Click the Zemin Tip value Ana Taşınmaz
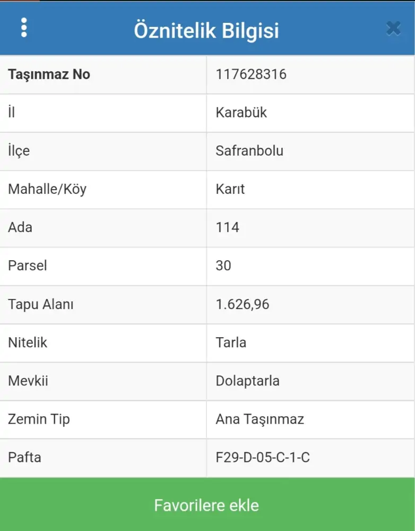415x531 pixels. point(260,419)
